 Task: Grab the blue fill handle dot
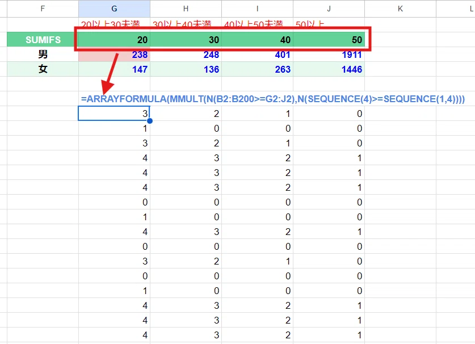(x=150, y=121)
